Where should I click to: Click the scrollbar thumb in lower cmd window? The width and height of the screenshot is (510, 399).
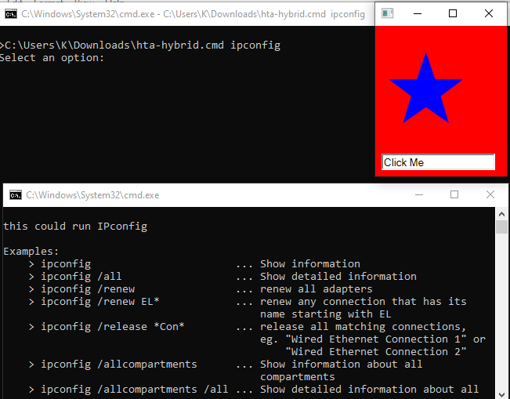(501, 227)
